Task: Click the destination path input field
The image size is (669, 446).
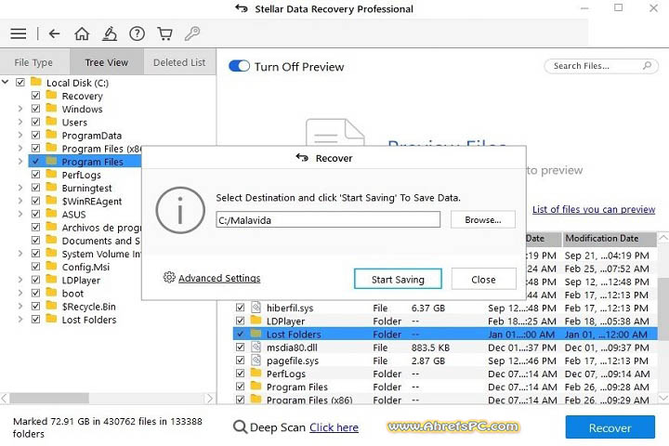Action: [x=328, y=220]
